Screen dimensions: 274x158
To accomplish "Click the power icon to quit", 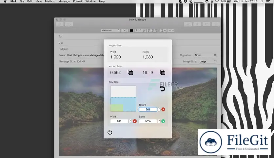I will point(110,132).
